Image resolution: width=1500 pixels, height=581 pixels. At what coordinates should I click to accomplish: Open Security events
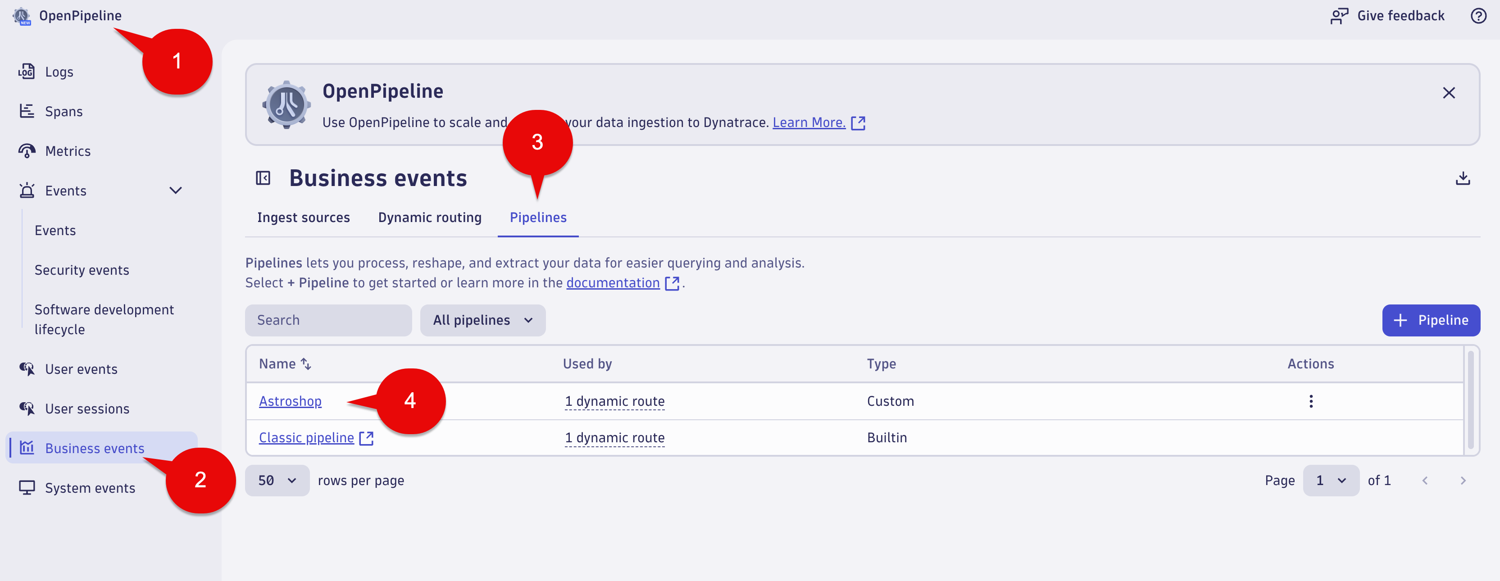pyautogui.click(x=82, y=270)
